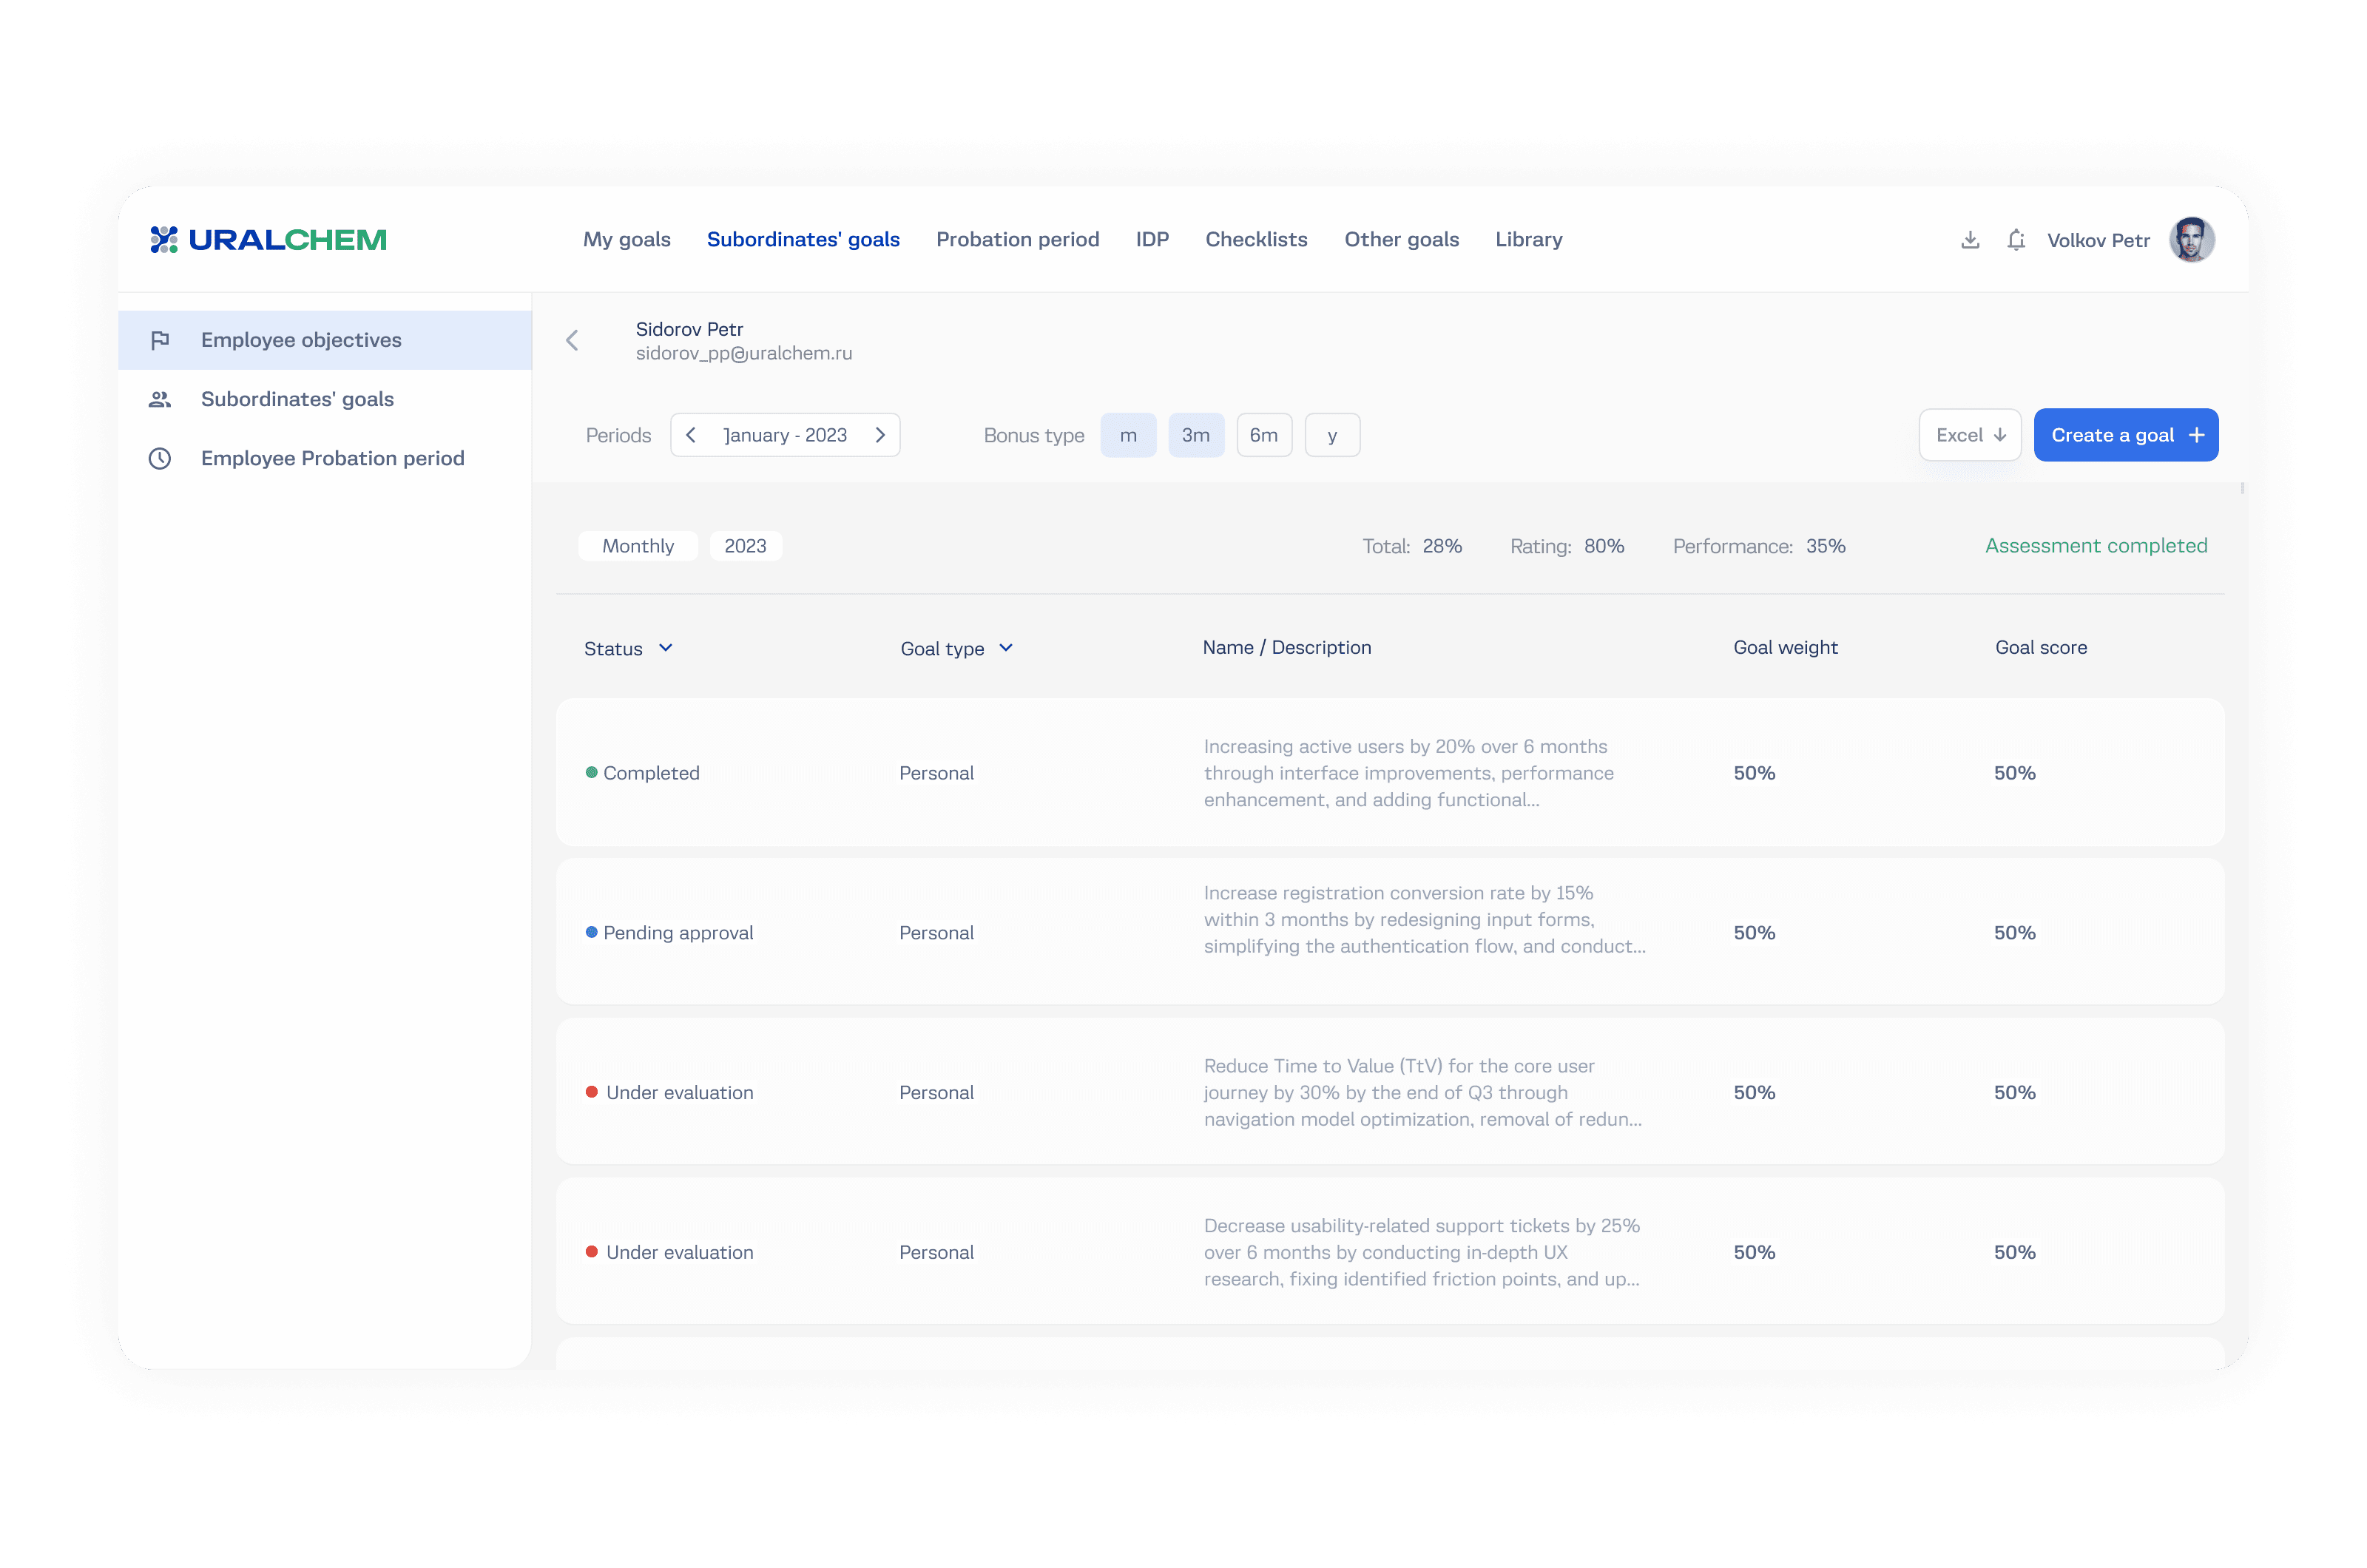
Task: Enable the '6m' bonus type
Action: pyautogui.click(x=1264, y=435)
